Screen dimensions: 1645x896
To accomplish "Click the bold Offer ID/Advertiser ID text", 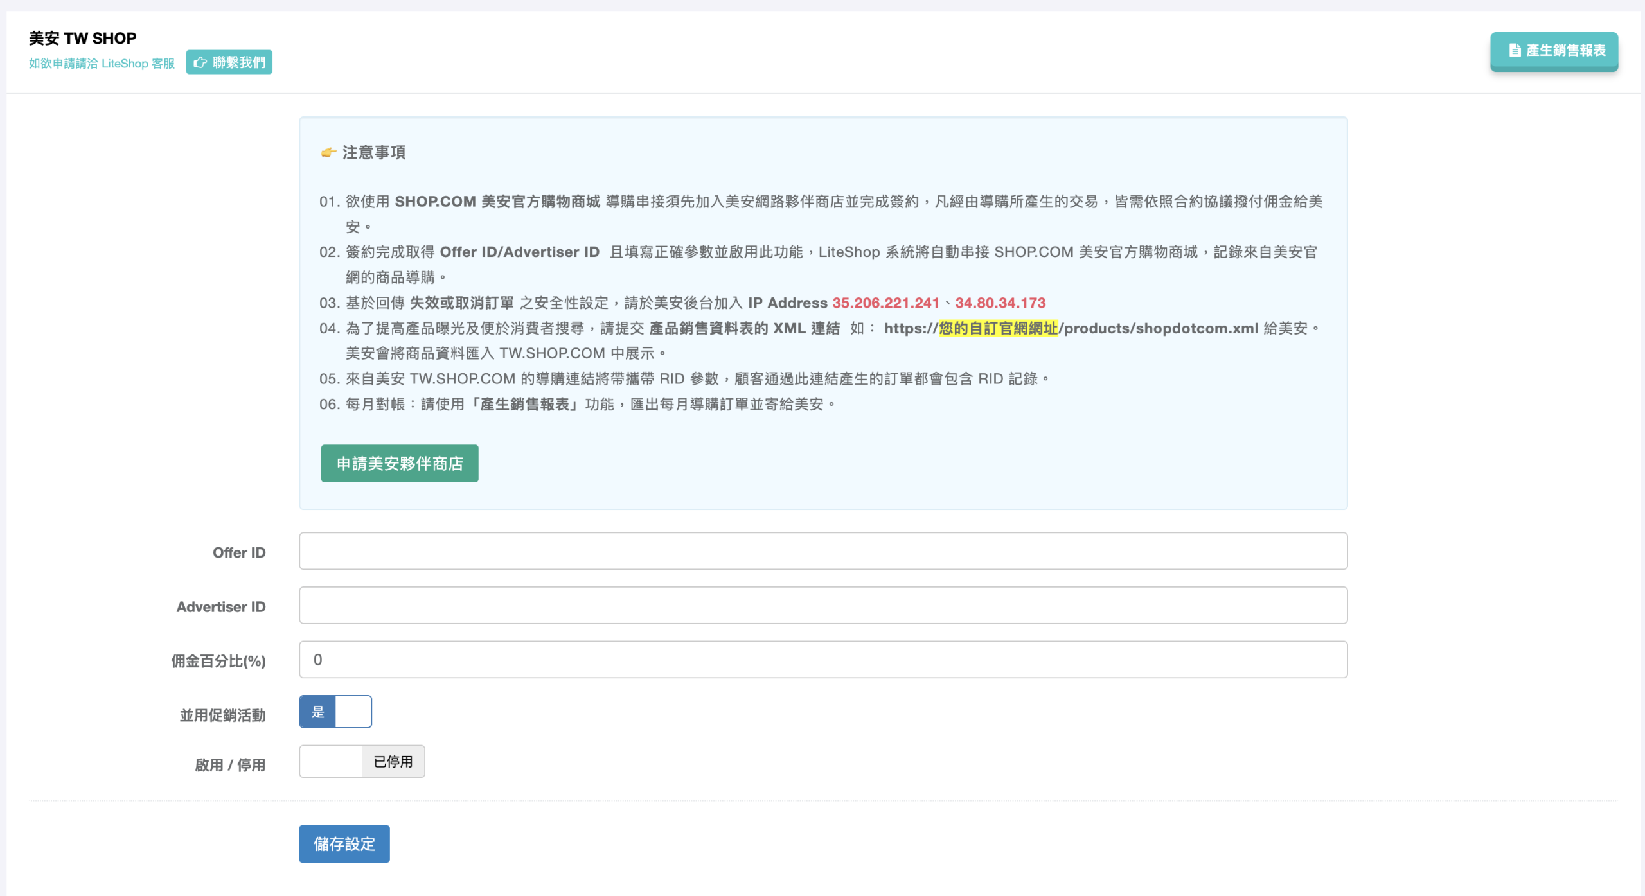I will tap(519, 252).
